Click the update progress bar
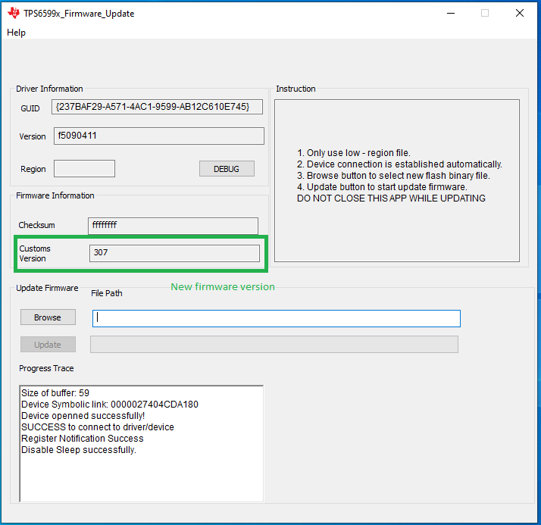Viewport: 541px width, 525px height. (274, 345)
